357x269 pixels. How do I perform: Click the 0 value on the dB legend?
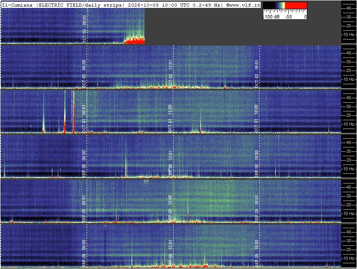305,17
